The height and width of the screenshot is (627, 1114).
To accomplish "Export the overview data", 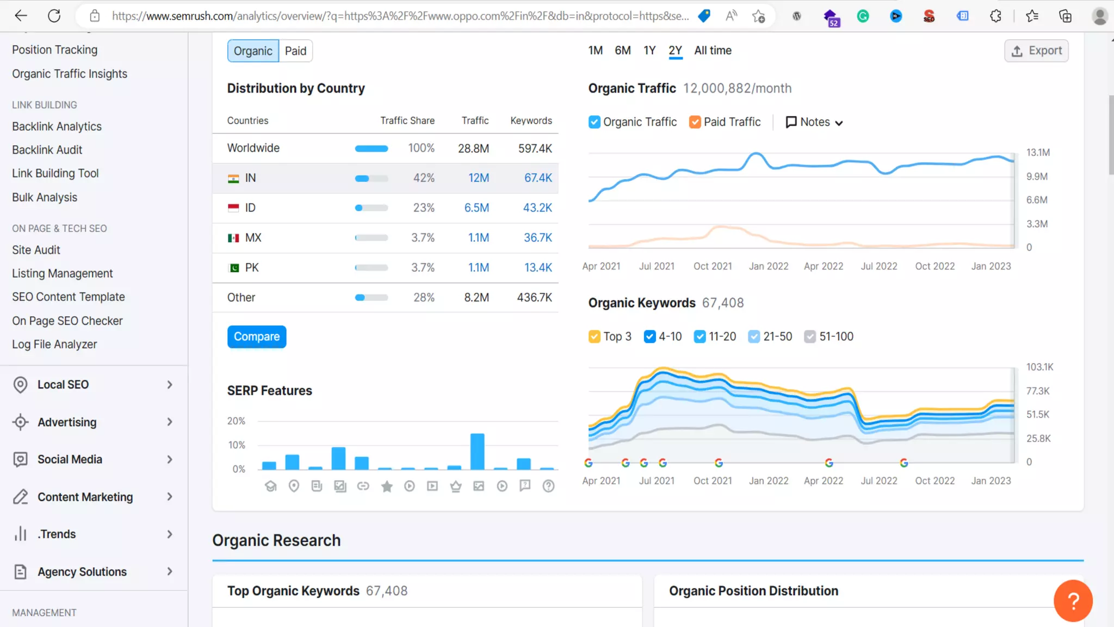I will tap(1036, 51).
